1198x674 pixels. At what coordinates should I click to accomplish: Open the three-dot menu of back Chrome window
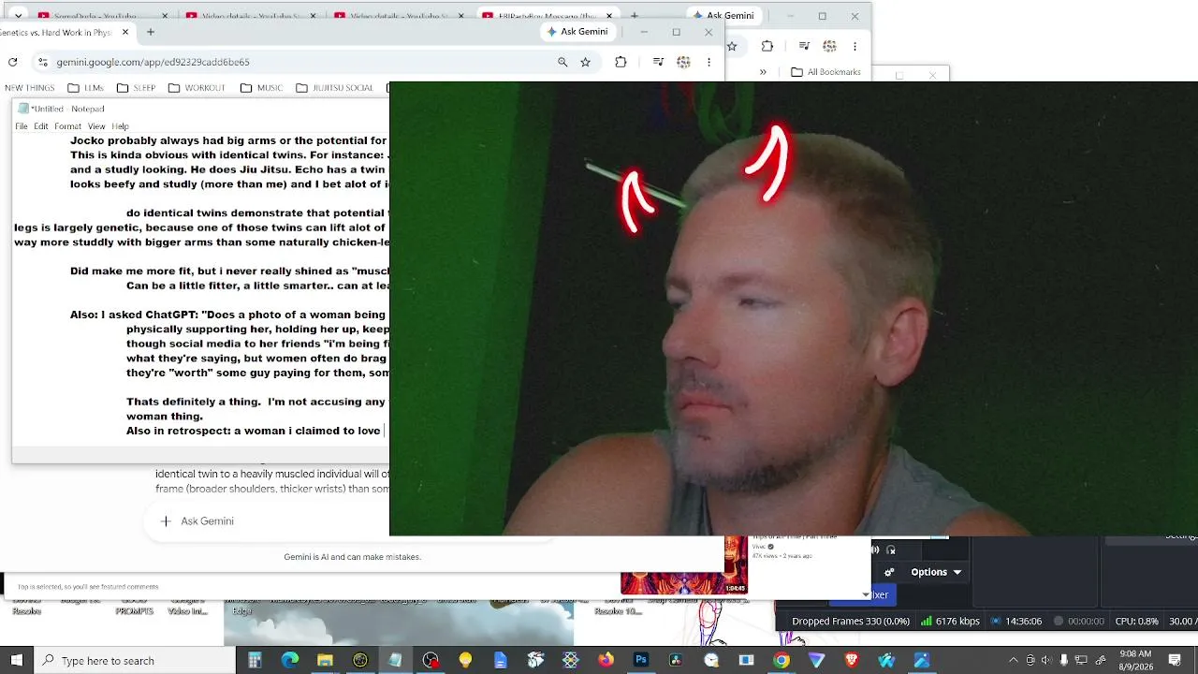click(x=855, y=46)
